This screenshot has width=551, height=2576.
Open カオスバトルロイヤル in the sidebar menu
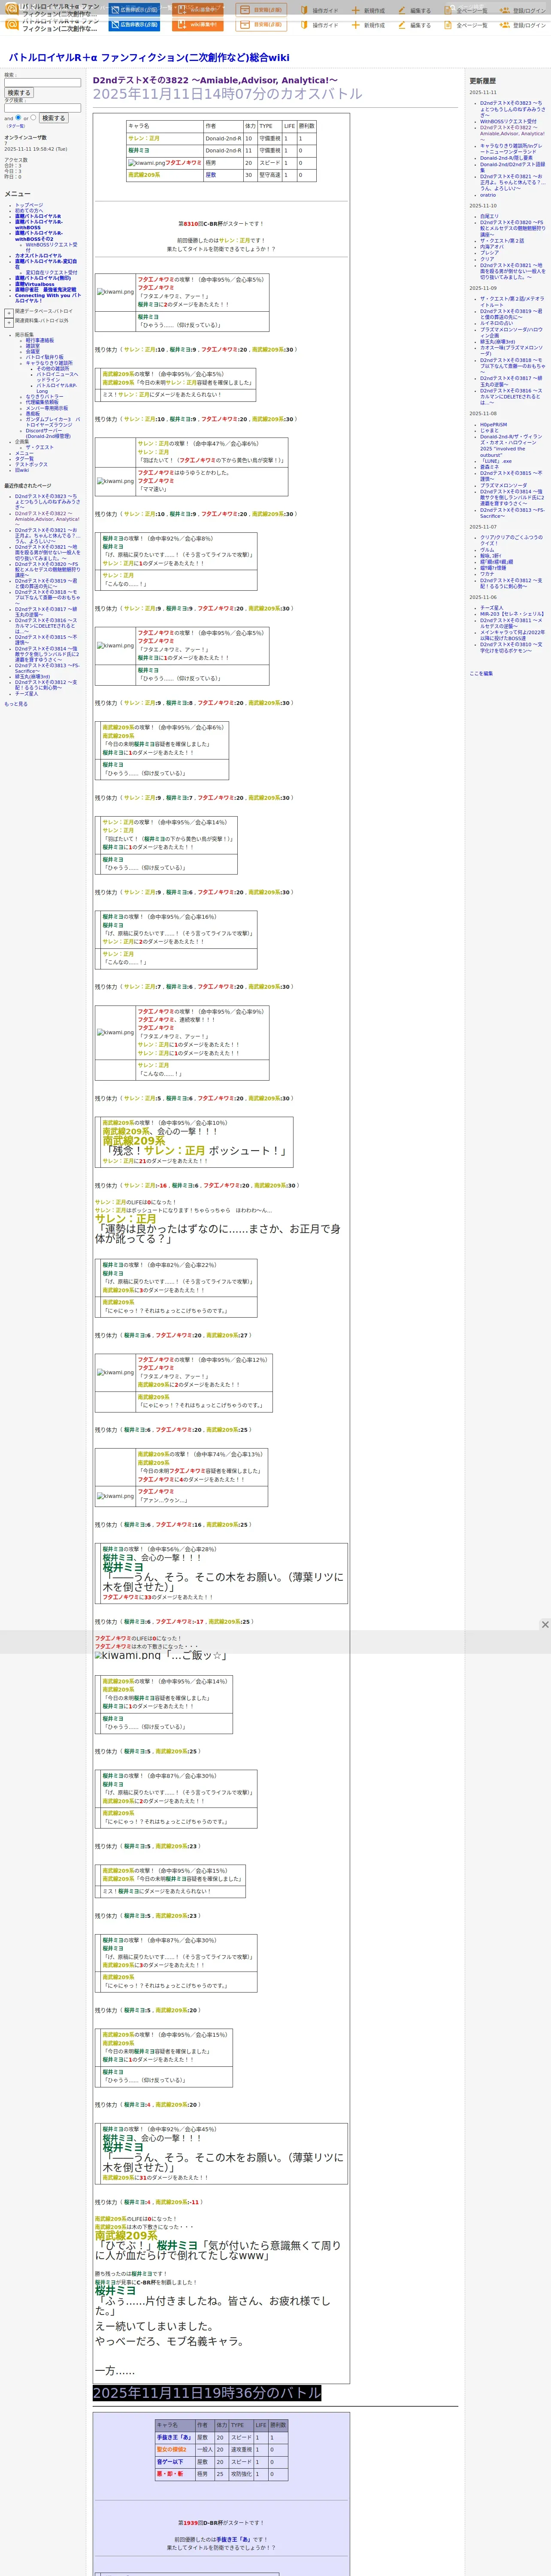click(x=38, y=256)
